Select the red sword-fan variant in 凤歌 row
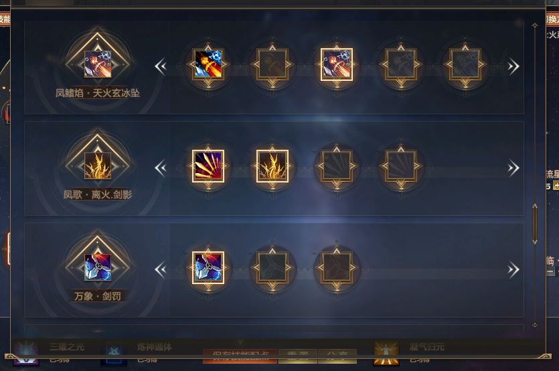The height and width of the screenshot is (371, 559). click(208, 166)
